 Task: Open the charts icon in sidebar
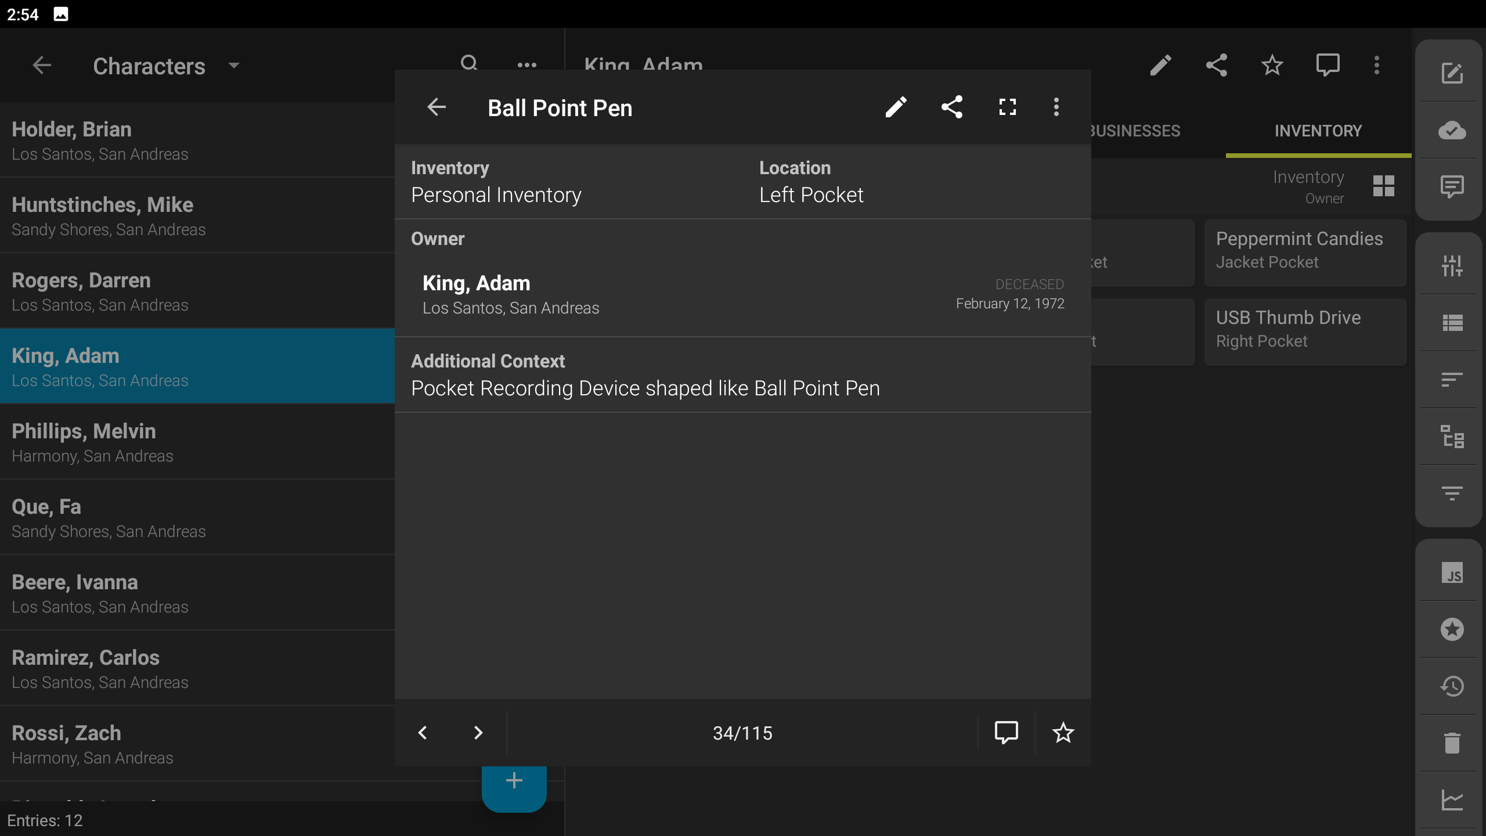(1452, 799)
